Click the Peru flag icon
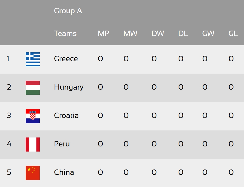 tap(33, 145)
